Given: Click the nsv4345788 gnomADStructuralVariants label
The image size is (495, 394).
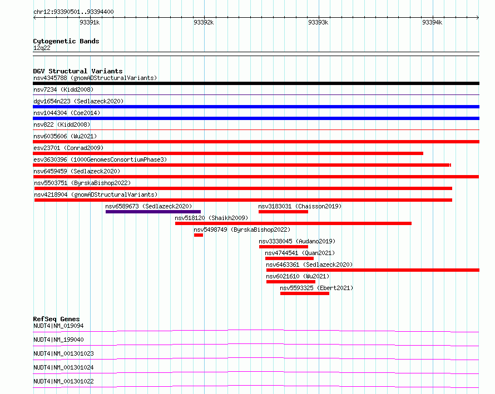Looking at the screenshot, I should click(x=95, y=78).
